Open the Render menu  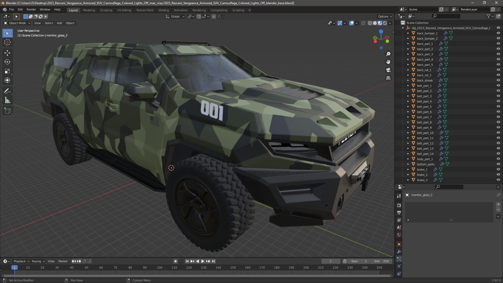coord(31,9)
